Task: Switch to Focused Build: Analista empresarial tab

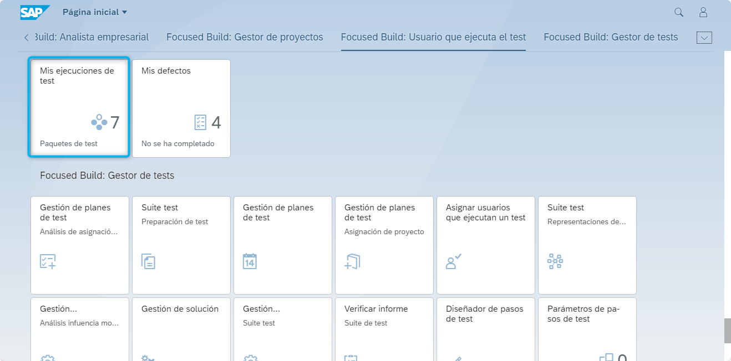Action: [92, 37]
